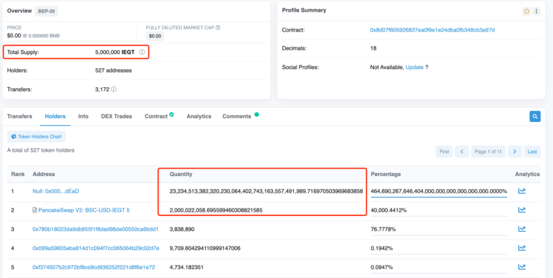Click 'A total of 527 token holders' text
This screenshot has height=278, width=553.
pyautogui.click(x=41, y=150)
